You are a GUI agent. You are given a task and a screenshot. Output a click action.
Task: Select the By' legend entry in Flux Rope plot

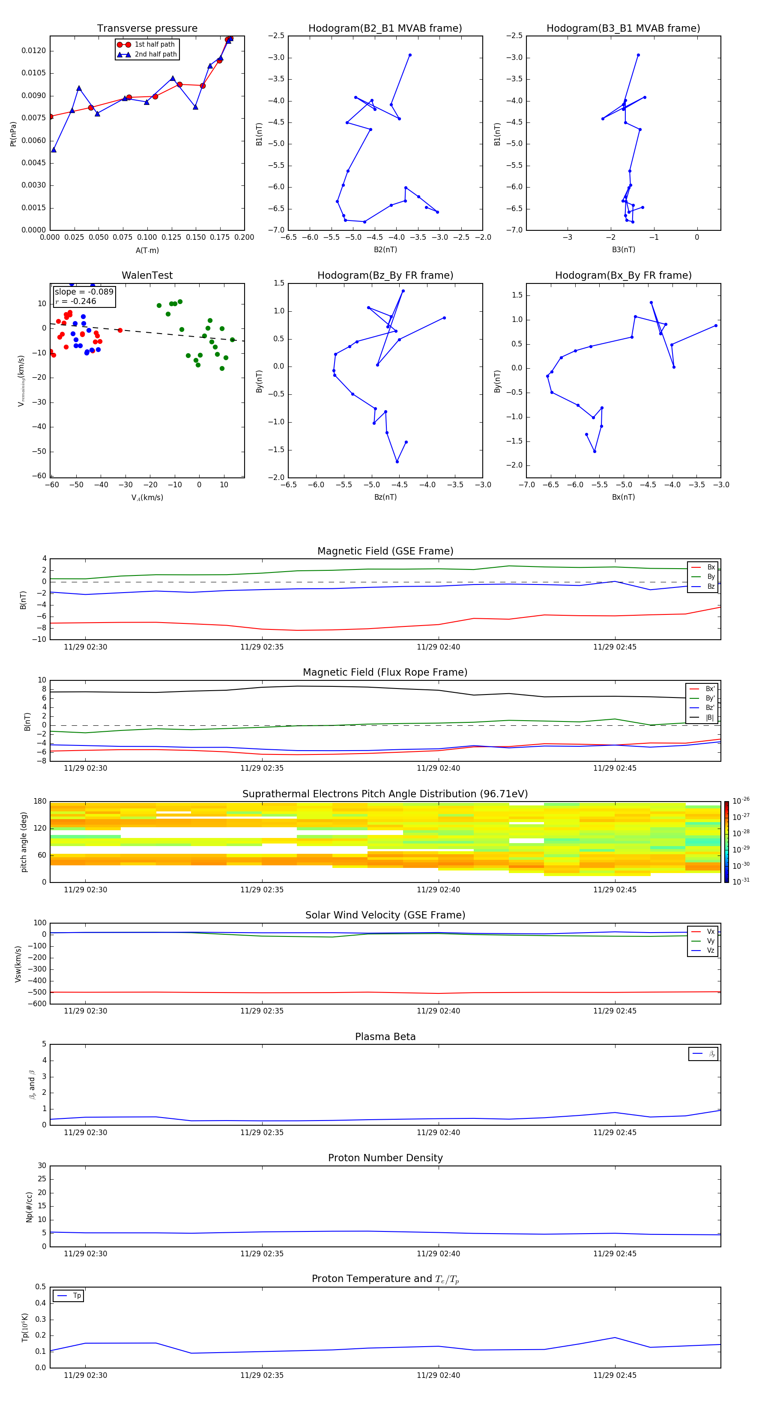702,698
